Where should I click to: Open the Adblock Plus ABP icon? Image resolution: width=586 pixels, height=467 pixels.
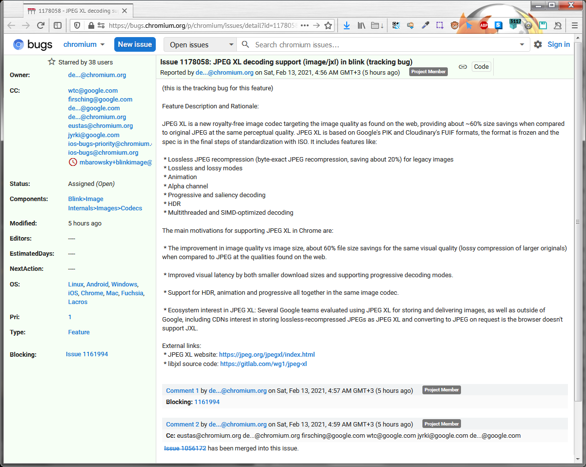pyautogui.click(x=484, y=25)
